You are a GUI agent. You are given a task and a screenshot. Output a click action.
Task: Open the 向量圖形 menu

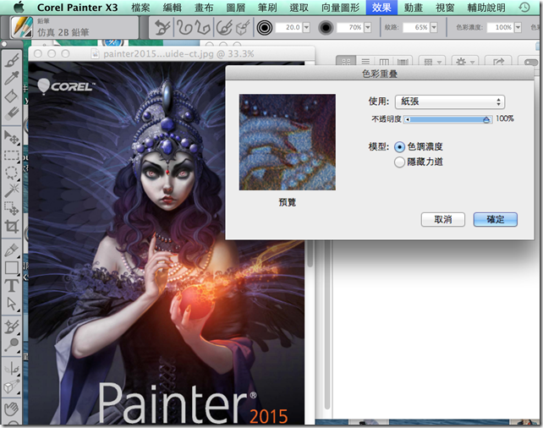(x=340, y=8)
